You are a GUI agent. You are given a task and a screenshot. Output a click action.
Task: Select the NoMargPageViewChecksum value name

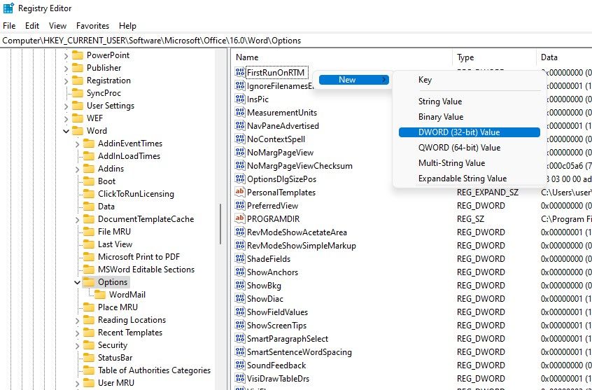pyautogui.click(x=299, y=165)
